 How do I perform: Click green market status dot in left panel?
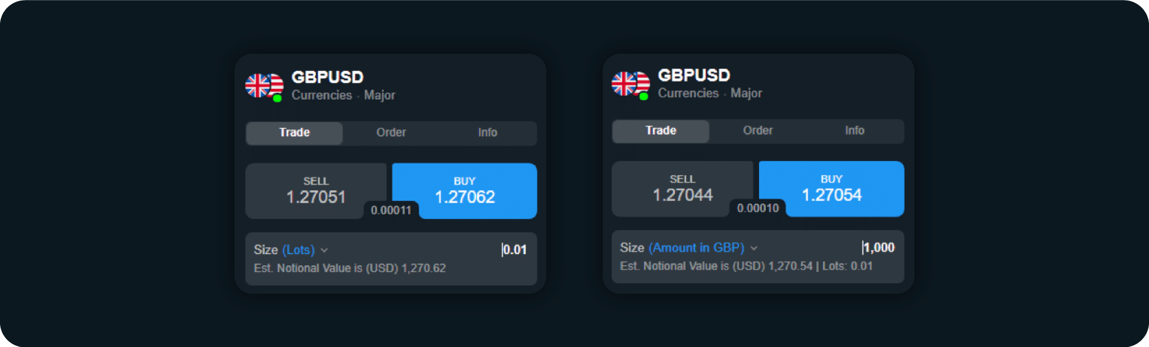coord(277,99)
